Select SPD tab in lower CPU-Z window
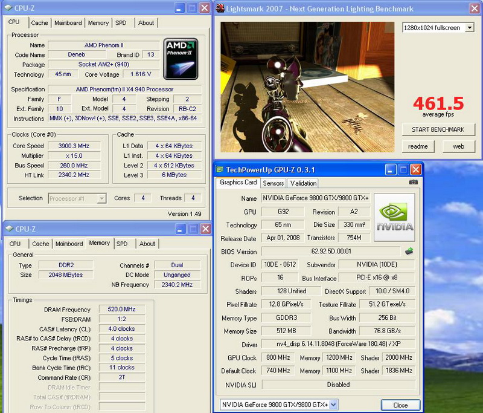This screenshot has width=483, height=413. pos(122,244)
